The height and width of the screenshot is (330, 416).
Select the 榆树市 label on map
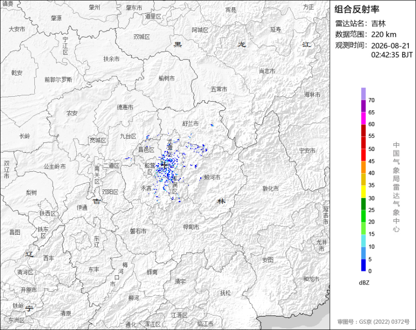166,78
